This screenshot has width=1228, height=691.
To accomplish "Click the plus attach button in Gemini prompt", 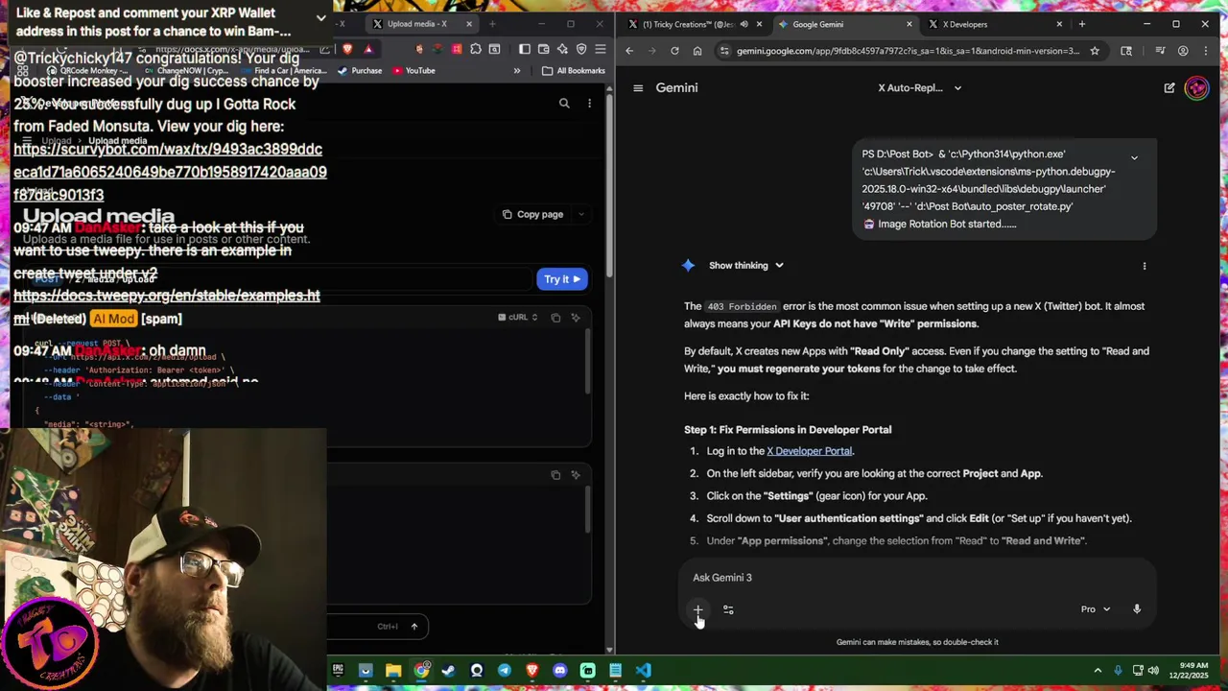I will (x=698, y=609).
